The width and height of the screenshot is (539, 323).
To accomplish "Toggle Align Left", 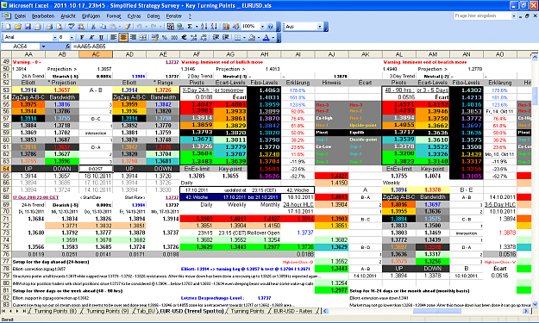I will point(113,37).
